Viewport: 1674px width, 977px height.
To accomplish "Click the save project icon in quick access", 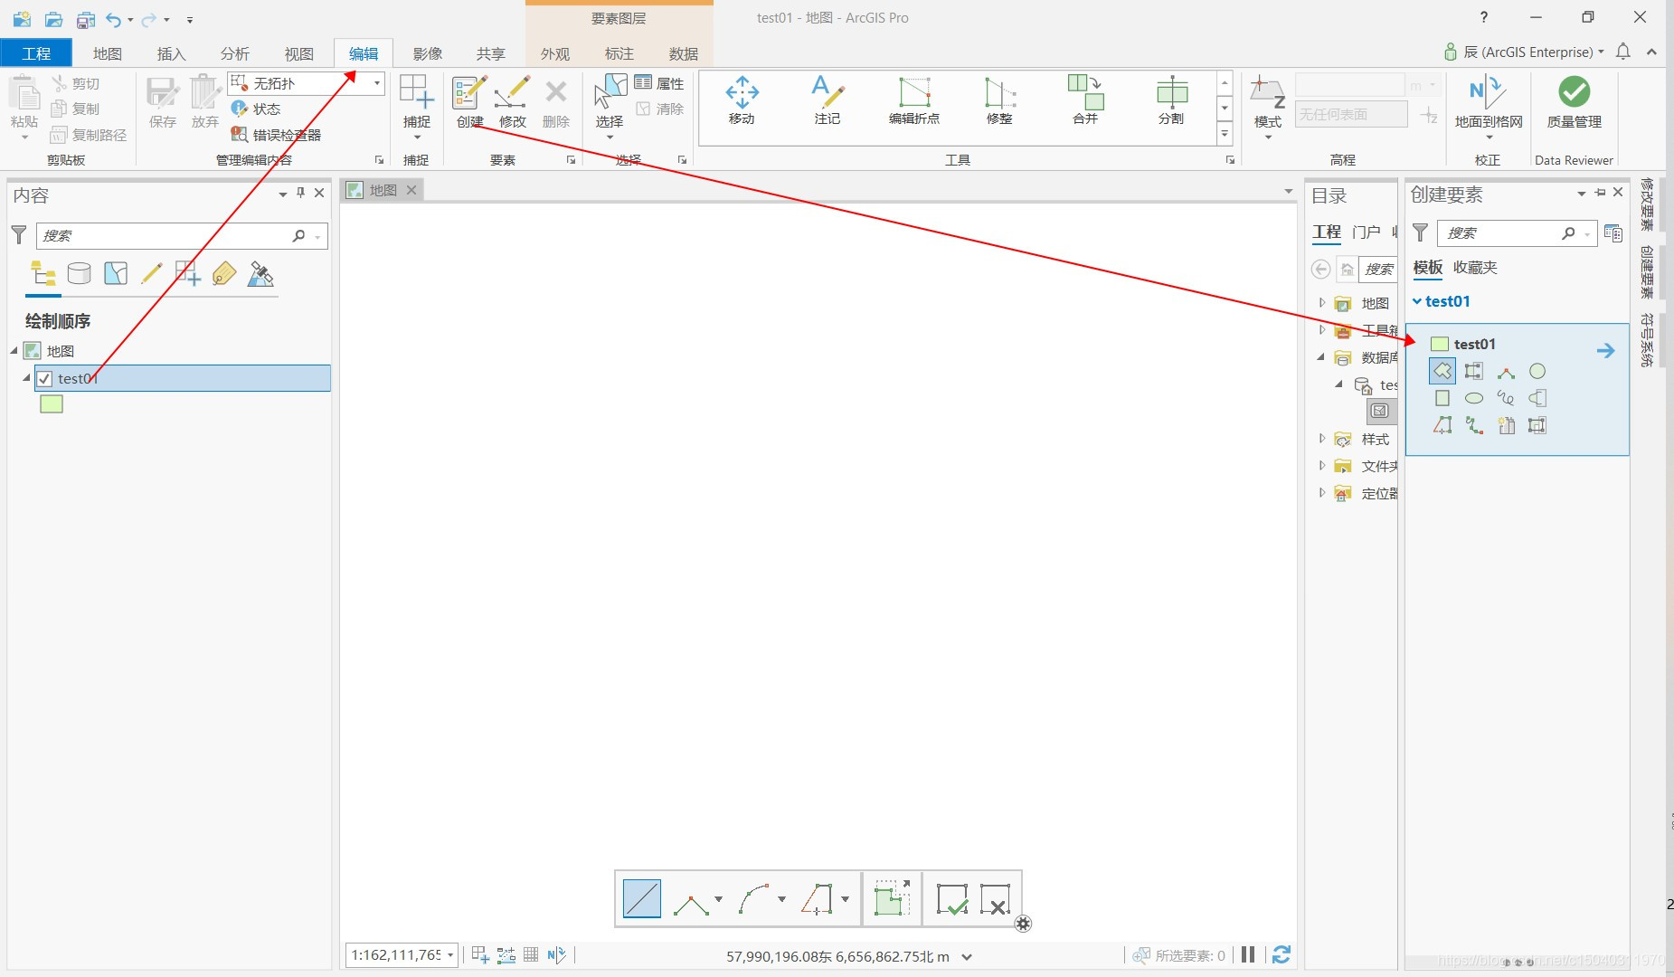I will [85, 19].
